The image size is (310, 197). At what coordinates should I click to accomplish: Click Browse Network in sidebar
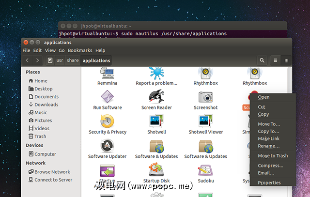[x=52, y=172]
